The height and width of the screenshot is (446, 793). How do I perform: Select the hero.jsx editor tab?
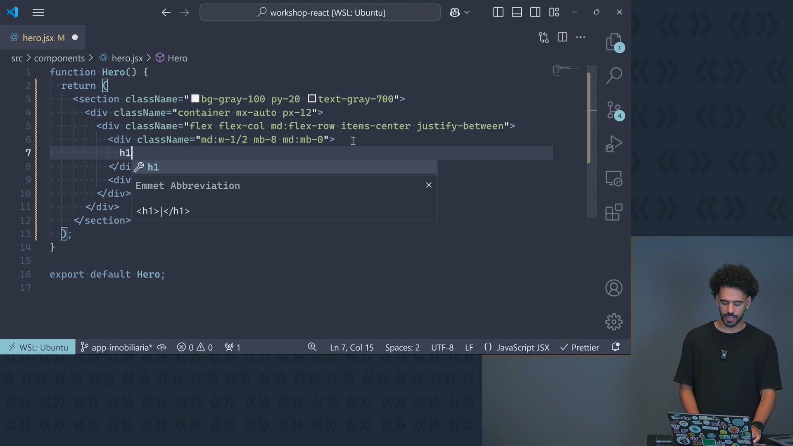[x=38, y=38]
